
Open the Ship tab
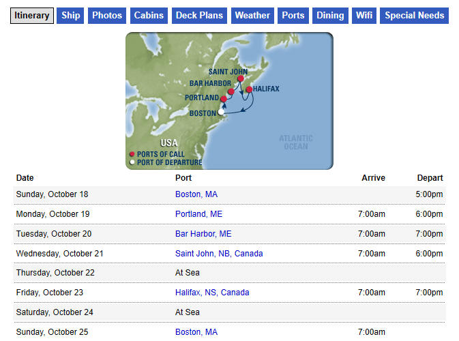pos(70,16)
